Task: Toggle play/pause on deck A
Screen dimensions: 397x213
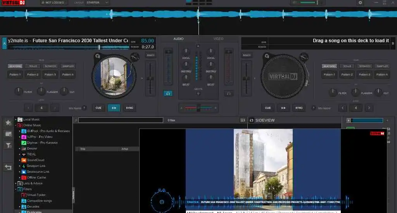Action: pos(114,108)
